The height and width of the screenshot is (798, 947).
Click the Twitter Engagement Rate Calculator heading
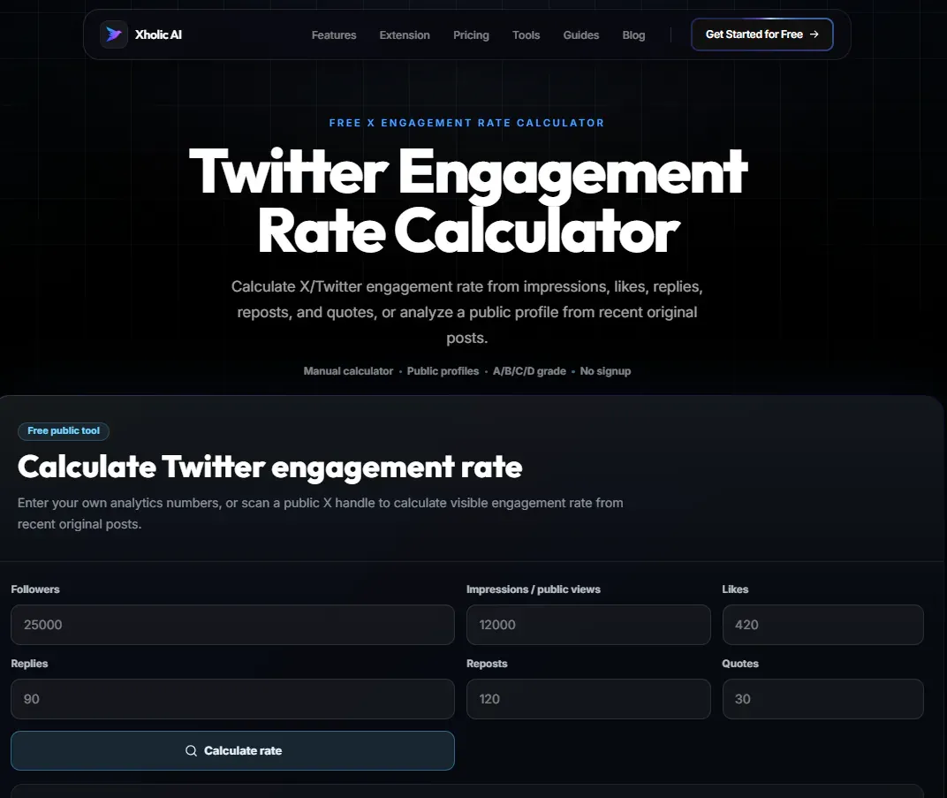[x=468, y=201]
